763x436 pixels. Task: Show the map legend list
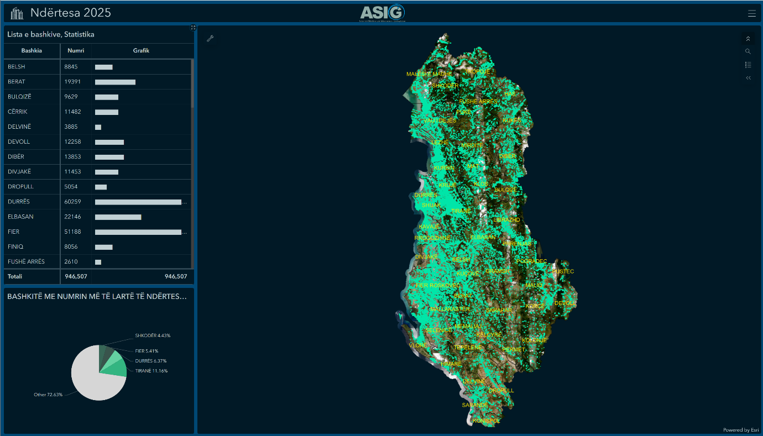coord(748,65)
